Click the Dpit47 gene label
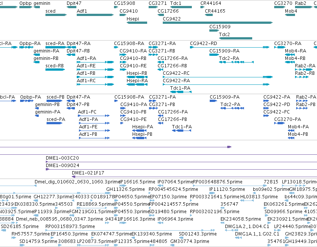The height and width of the screenshot is (247, 317). click(x=74, y=3)
